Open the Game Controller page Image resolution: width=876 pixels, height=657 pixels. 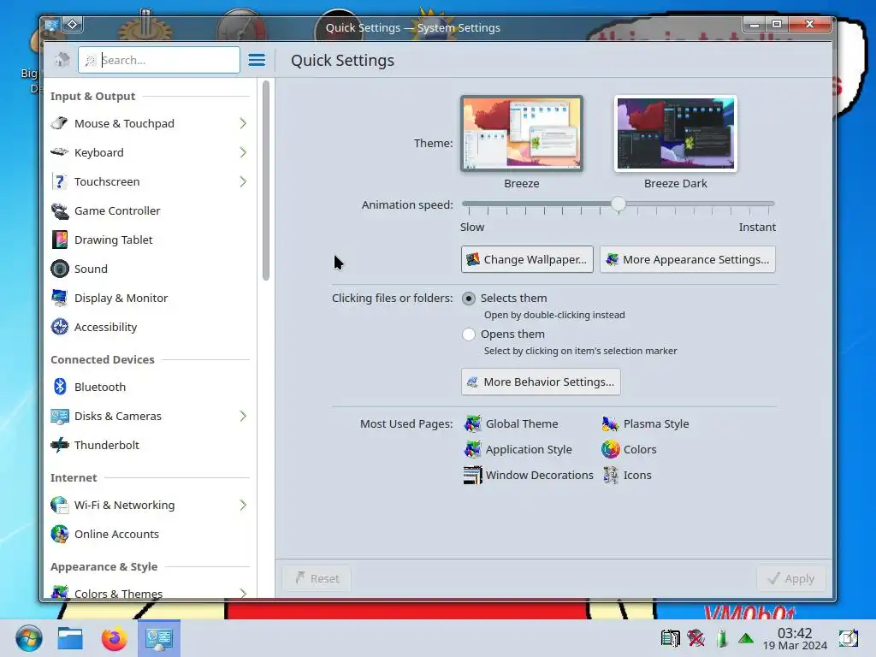(x=150, y=210)
